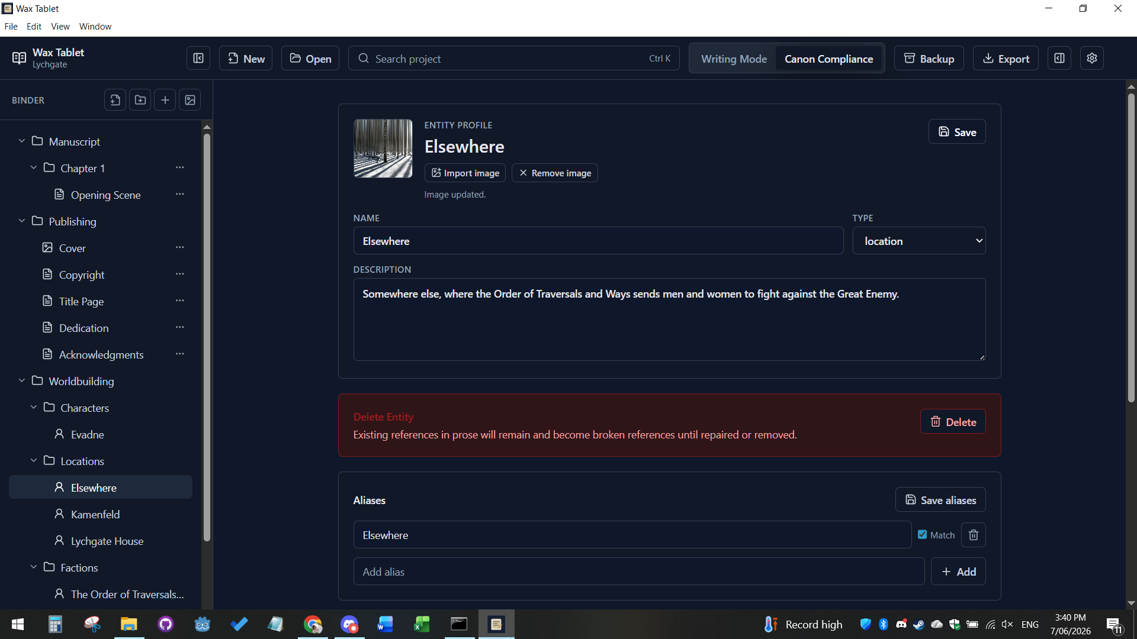The width and height of the screenshot is (1137, 639).
Task: Click the Export button
Action: (1006, 58)
